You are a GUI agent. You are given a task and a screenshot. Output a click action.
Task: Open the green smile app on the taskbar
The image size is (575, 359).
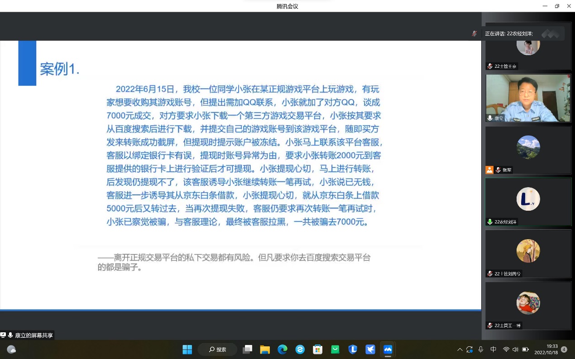[335, 350]
